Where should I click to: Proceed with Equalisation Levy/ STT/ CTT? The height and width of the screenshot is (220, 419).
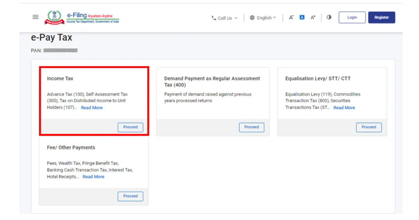tap(369, 127)
